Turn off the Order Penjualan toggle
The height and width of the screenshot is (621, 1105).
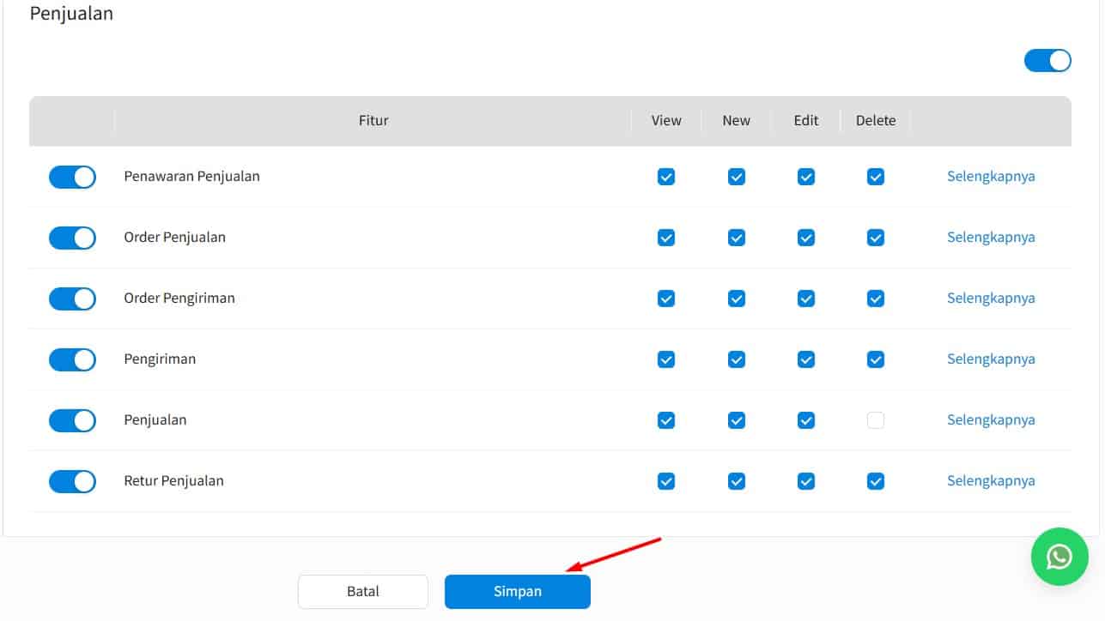click(72, 238)
